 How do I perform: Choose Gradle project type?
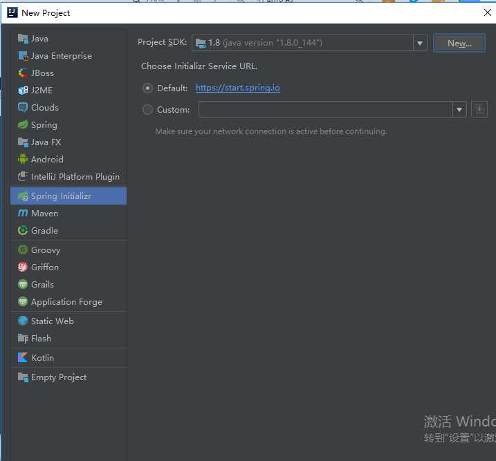click(68, 231)
